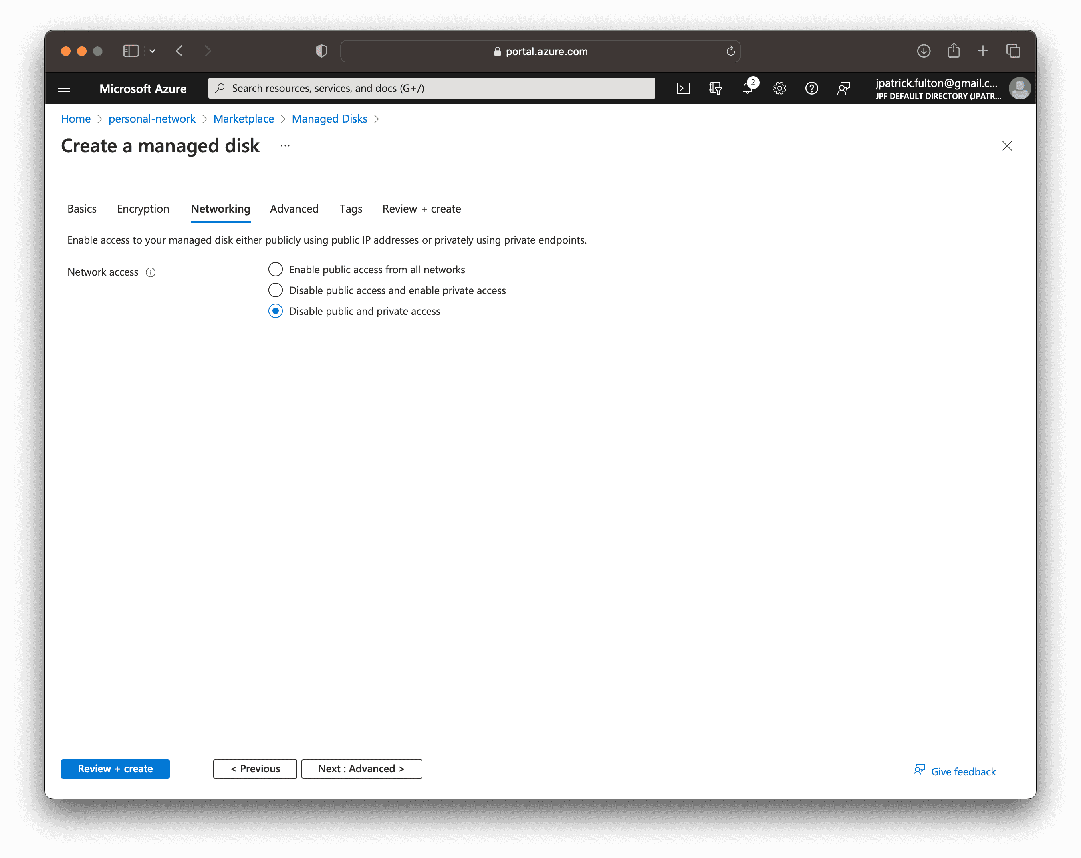
Task: Switch to the Encryption tab
Action: [x=143, y=209]
